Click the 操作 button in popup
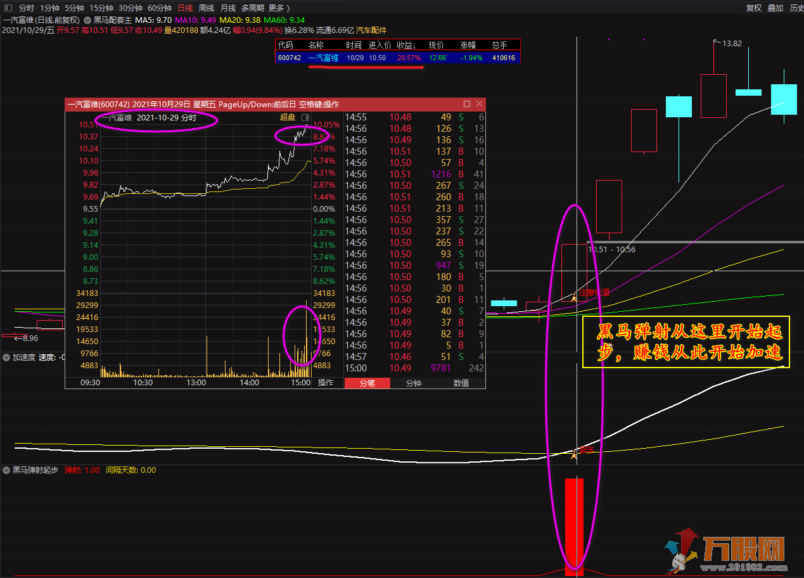Viewport: 804px width, 578px height. click(326, 383)
